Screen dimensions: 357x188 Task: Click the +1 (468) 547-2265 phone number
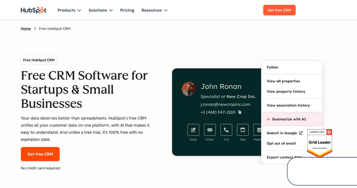(218, 112)
